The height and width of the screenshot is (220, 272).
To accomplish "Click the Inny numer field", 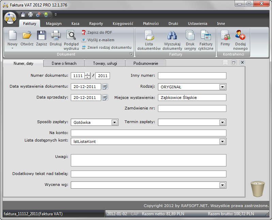I will click(192, 76).
